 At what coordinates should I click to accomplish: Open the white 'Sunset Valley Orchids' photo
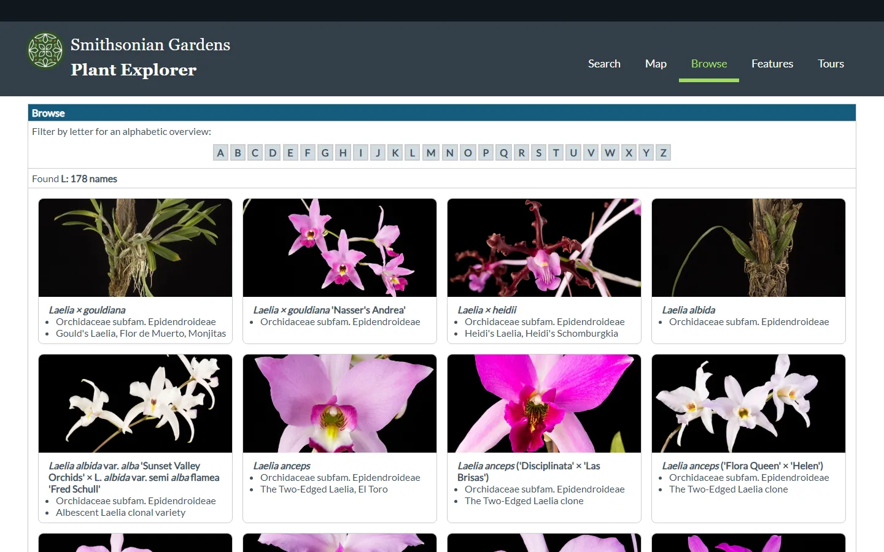(x=135, y=404)
